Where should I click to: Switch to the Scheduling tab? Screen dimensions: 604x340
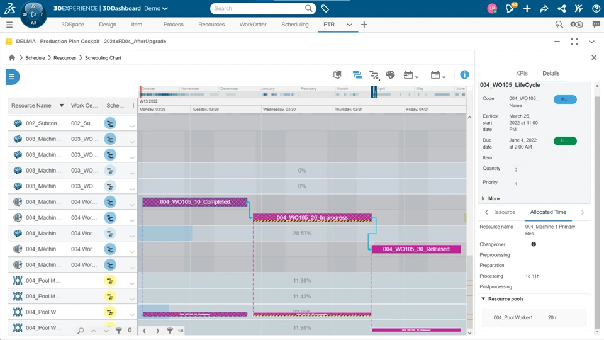coord(294,25)
